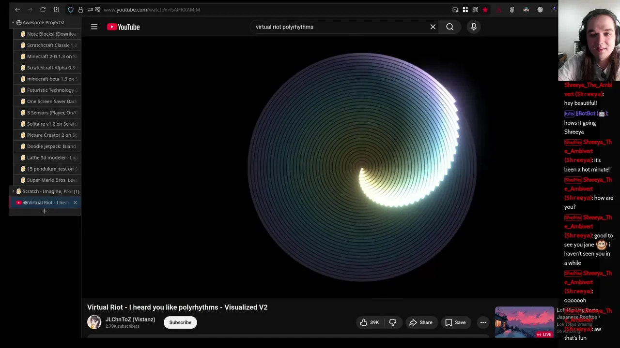Click the webcam overlay of the streamer
Screen dimensions: 620x348
coord(589,41)
